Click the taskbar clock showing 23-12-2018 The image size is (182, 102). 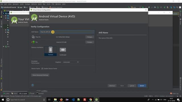171,99
